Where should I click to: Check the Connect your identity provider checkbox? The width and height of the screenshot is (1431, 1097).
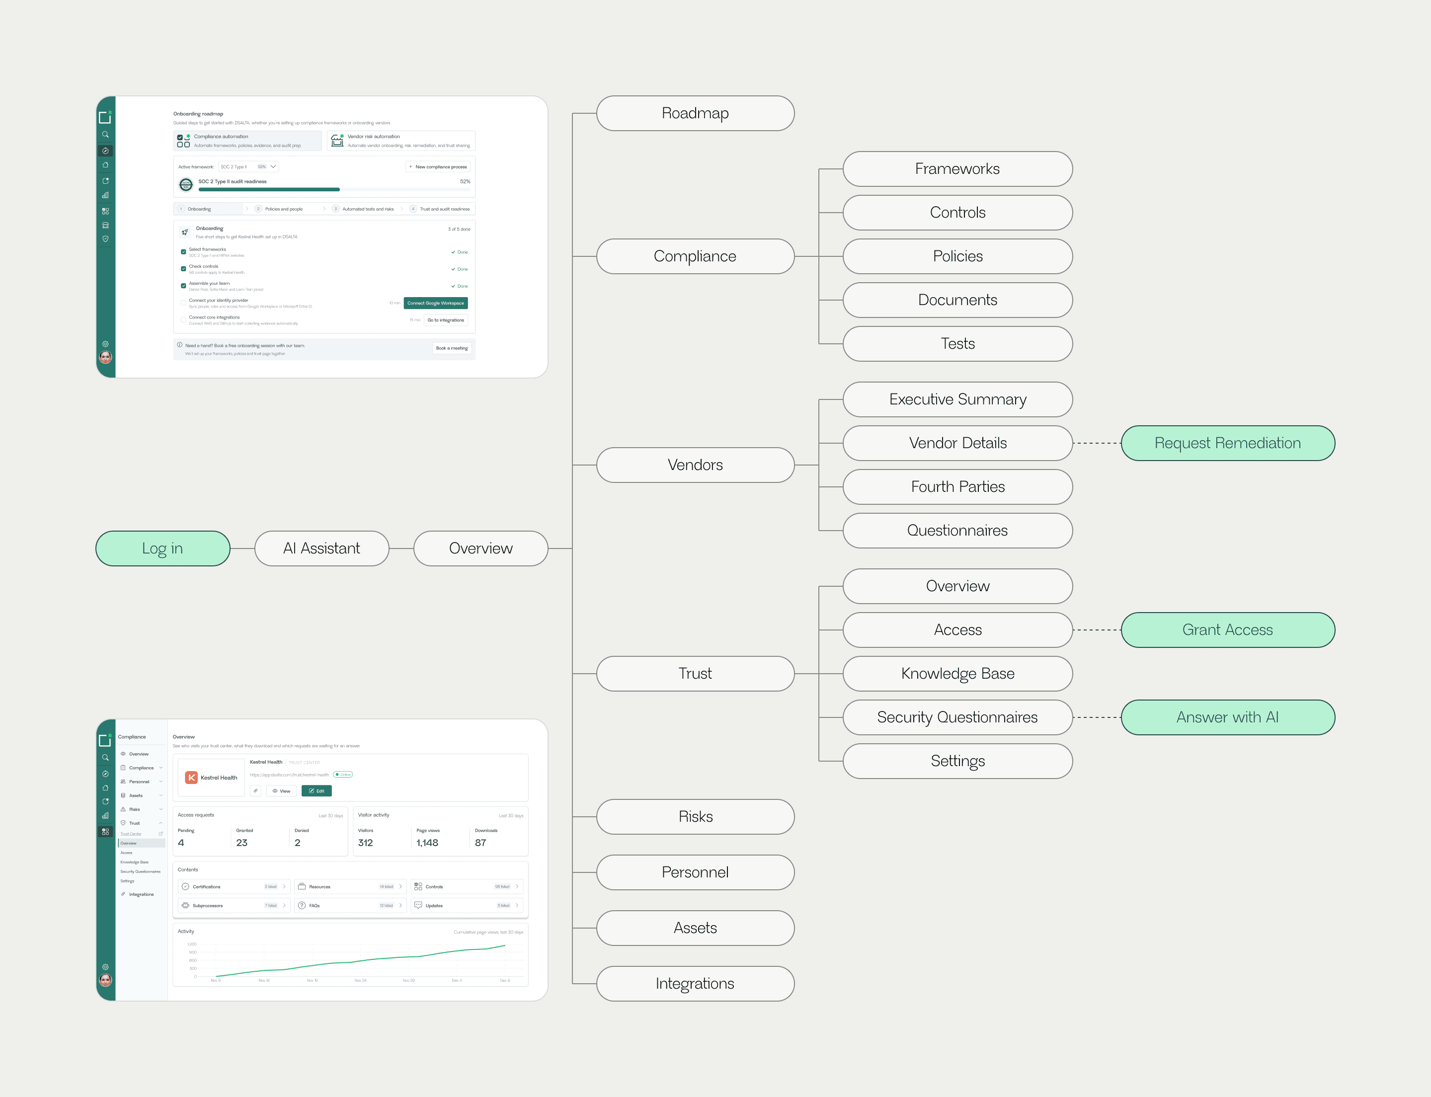point(183,303)
